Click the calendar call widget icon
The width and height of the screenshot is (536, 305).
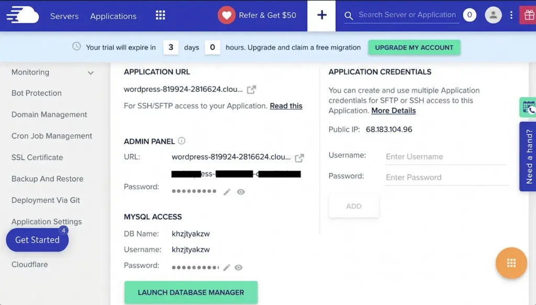[x=528, y=107]
